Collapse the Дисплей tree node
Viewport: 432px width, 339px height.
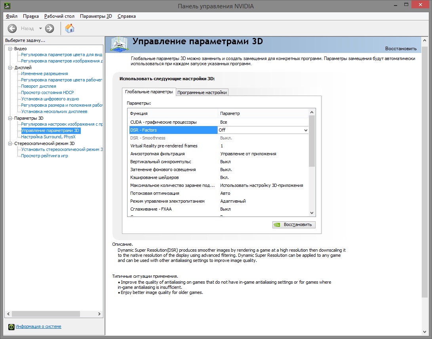pos(10,68)
